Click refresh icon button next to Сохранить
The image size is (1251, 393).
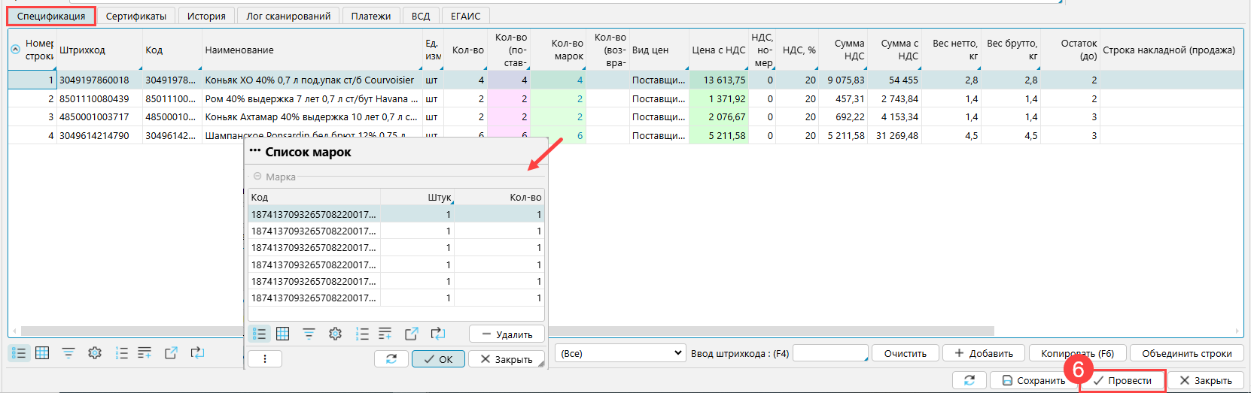(x=969, y=381)
